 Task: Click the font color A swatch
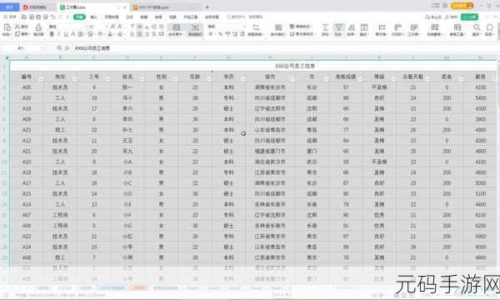110,34
